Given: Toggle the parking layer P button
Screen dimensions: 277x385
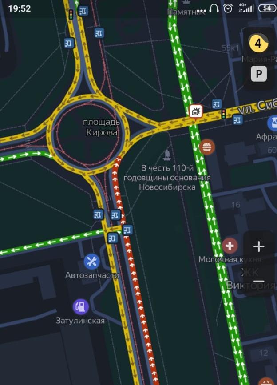Looking at the screenshot, I should point(259,74).
